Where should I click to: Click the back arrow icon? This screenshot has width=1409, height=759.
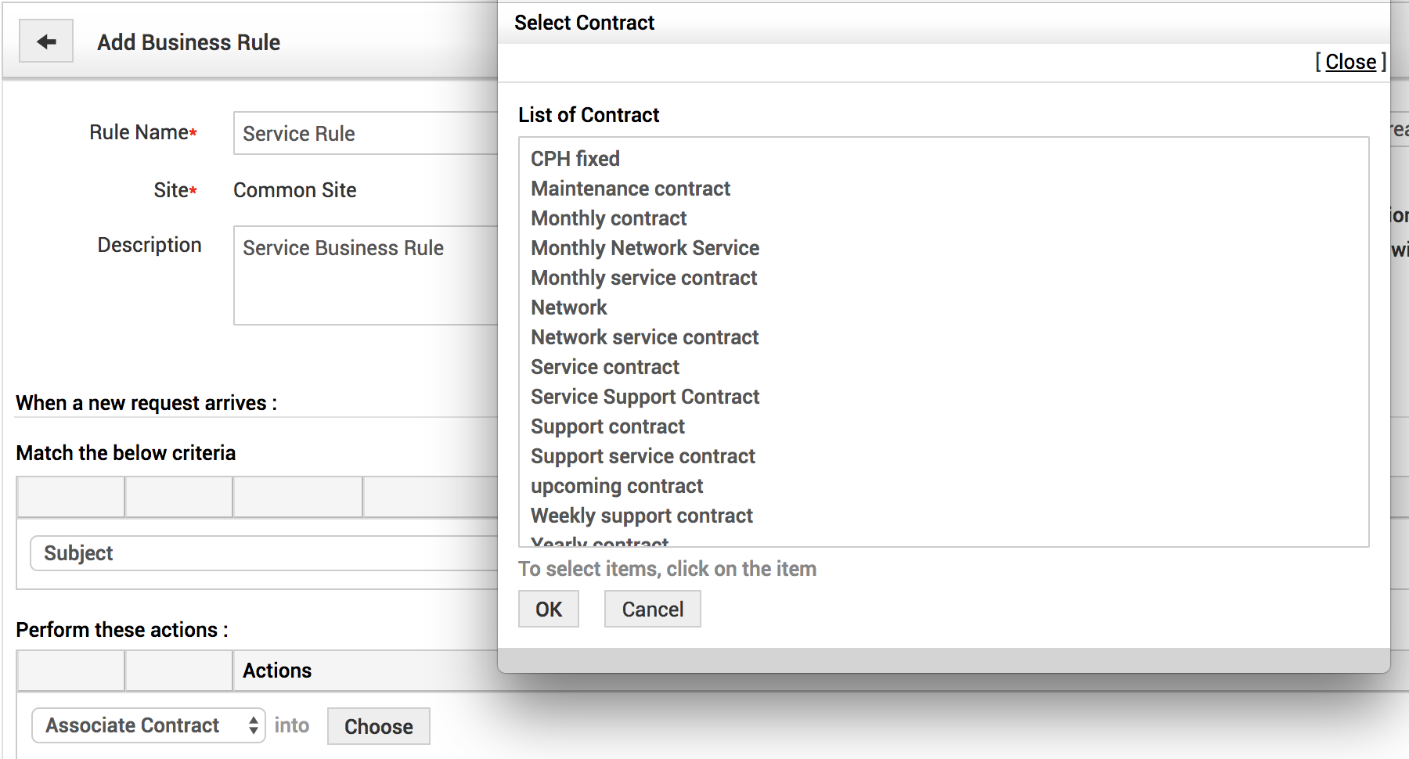(46, 41)
